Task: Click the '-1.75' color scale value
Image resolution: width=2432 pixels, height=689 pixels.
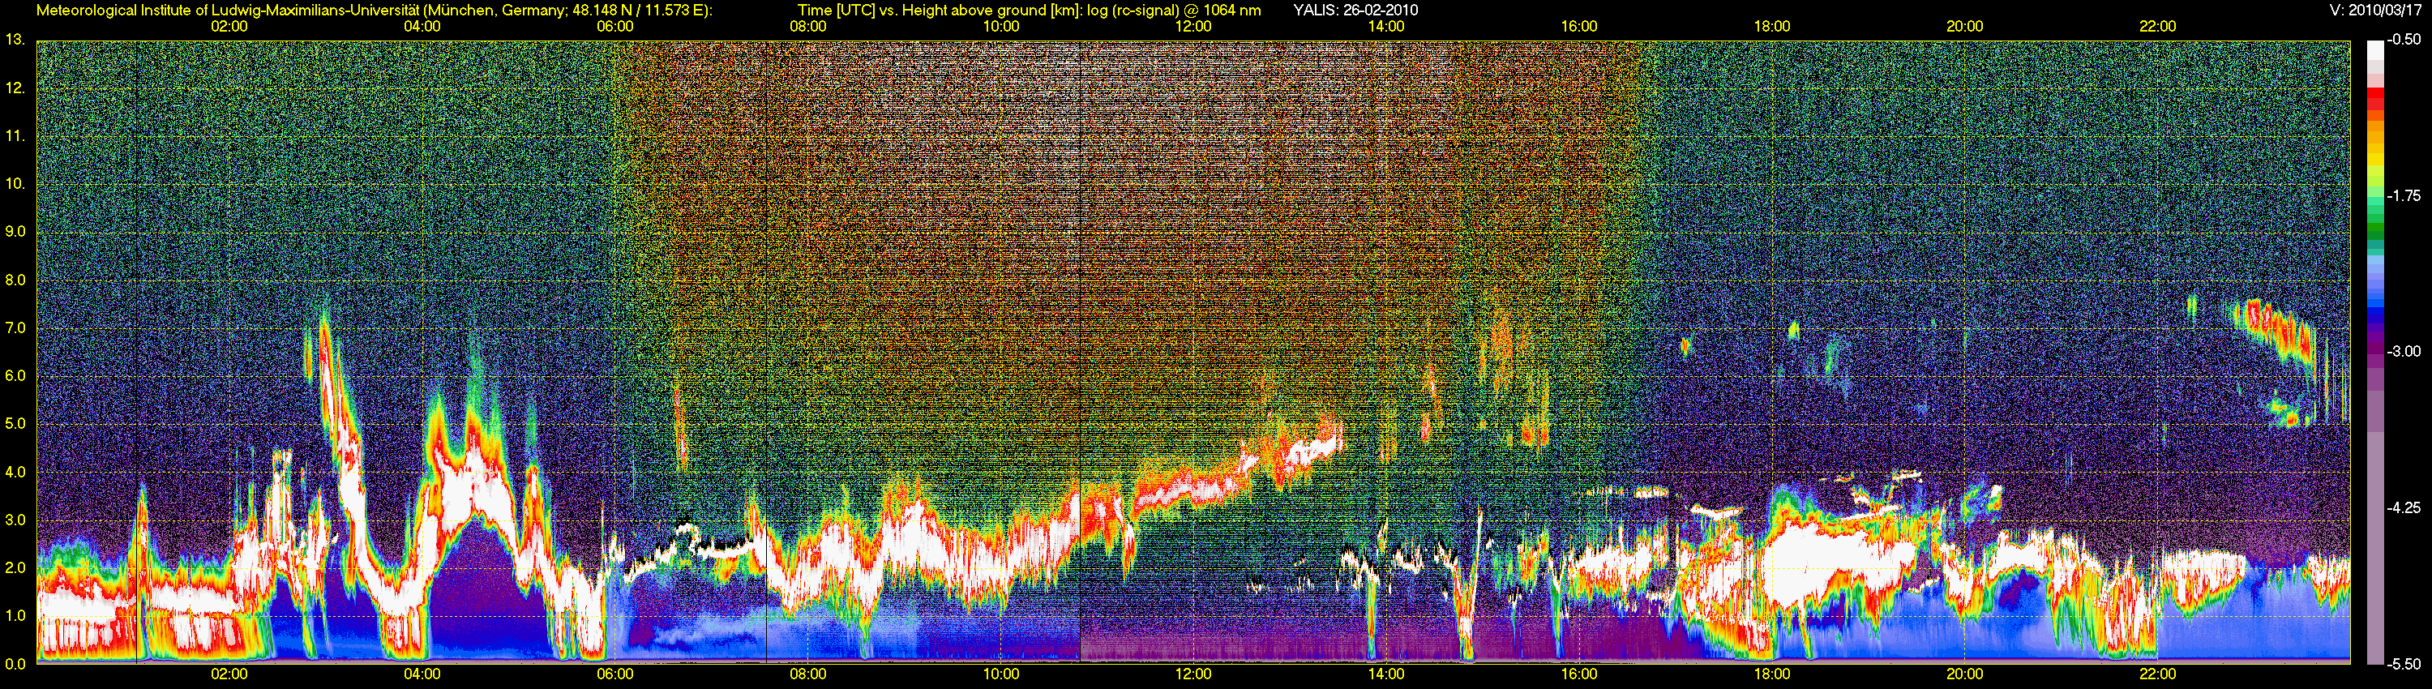Action: 2405,196
